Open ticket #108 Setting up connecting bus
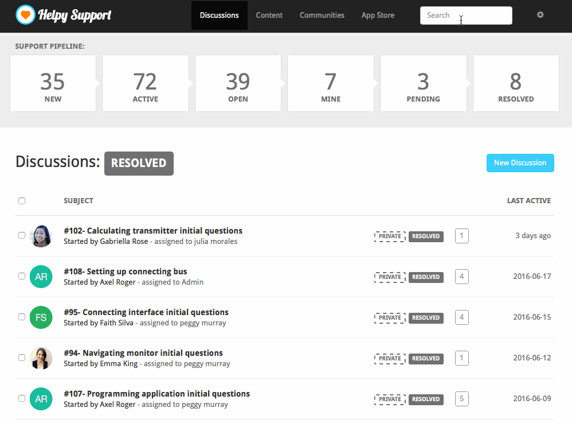572x423 pixels. click(x=126, y=271)
